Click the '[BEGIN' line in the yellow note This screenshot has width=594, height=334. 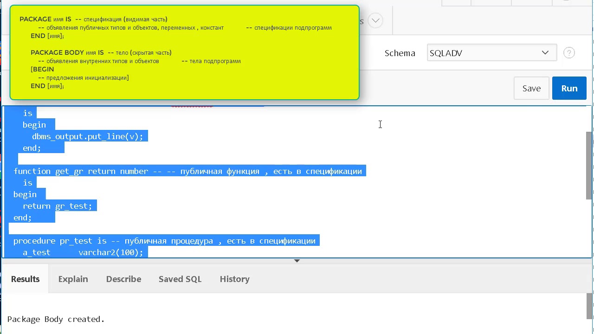(42, 69)
